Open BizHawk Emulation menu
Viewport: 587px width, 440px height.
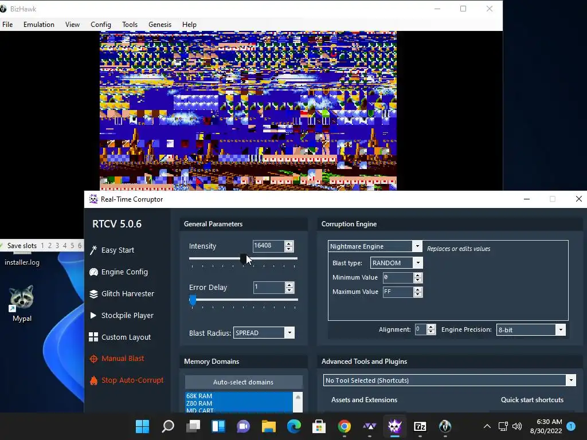click(x=39, y=24)
